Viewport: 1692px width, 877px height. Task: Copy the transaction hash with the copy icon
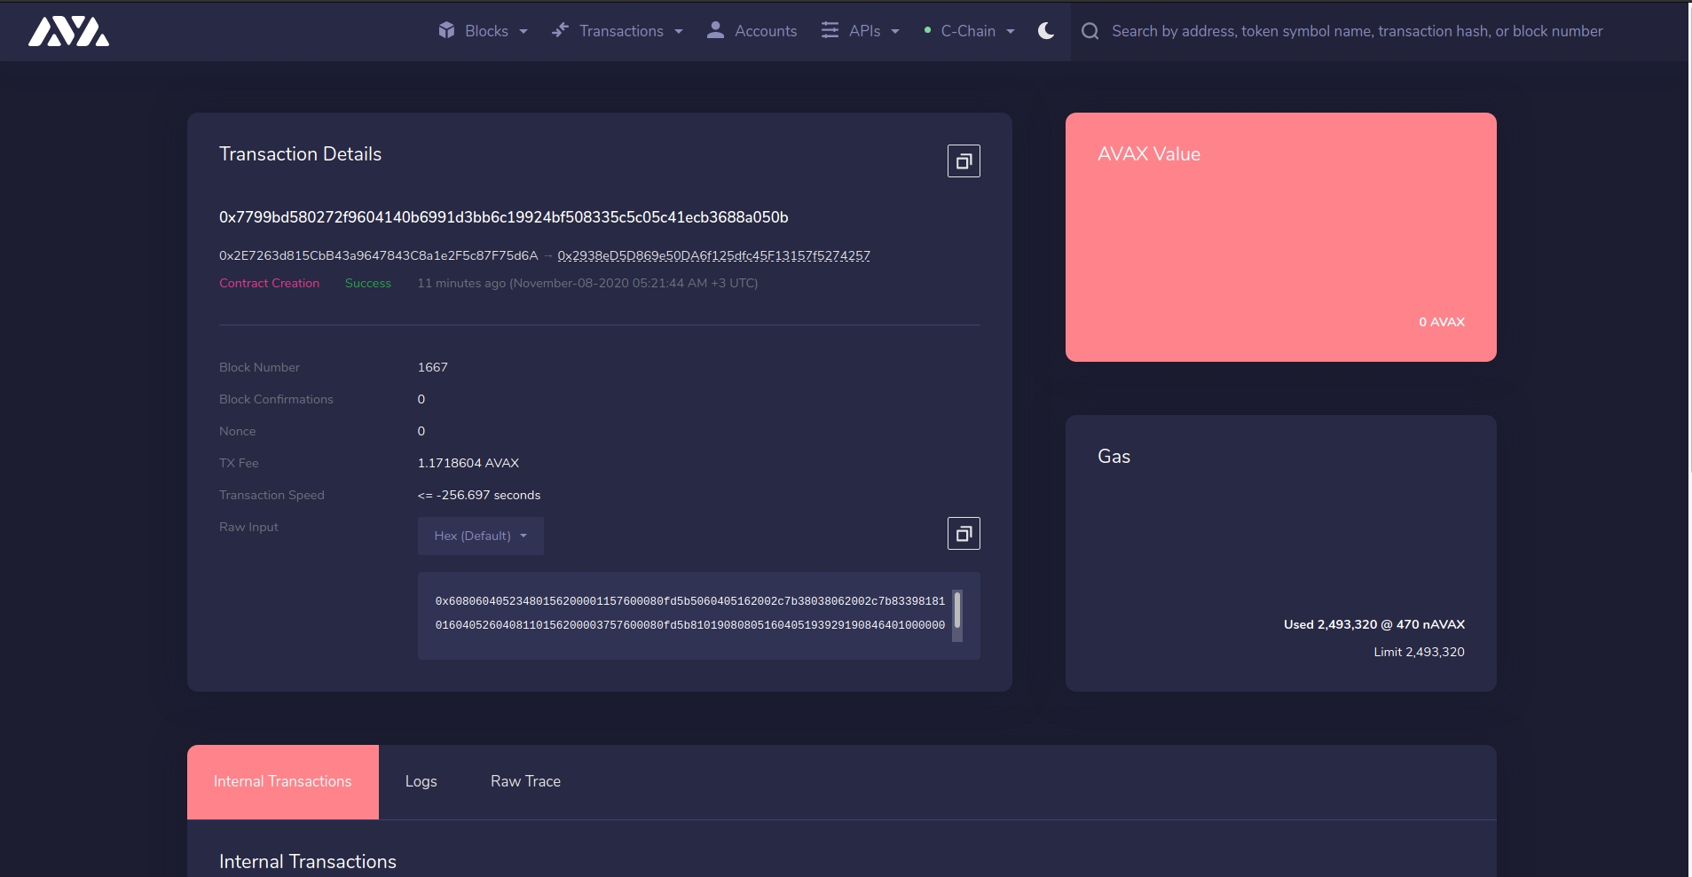tap(964, 161)
